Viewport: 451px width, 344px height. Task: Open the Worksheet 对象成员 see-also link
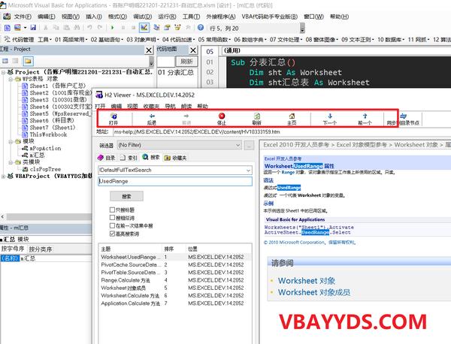click(314, 292)
